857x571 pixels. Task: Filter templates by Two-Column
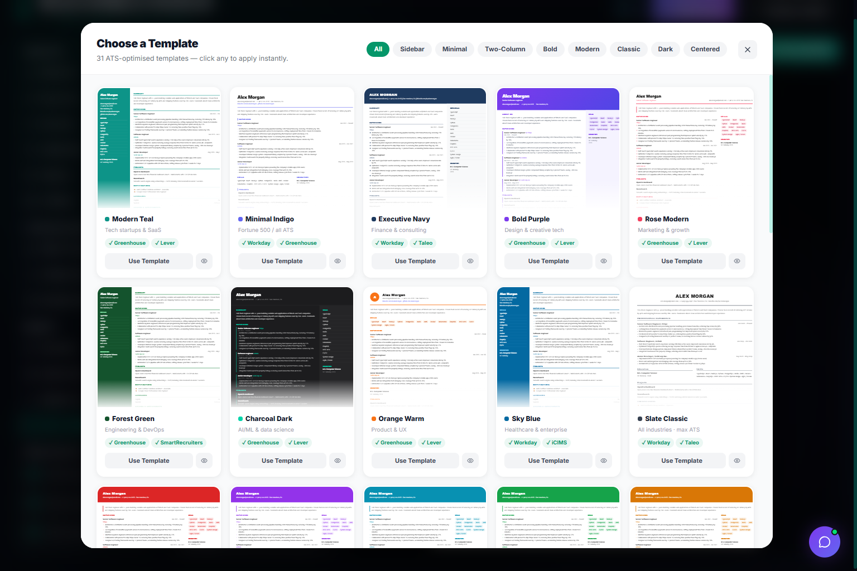click(505, 49)
